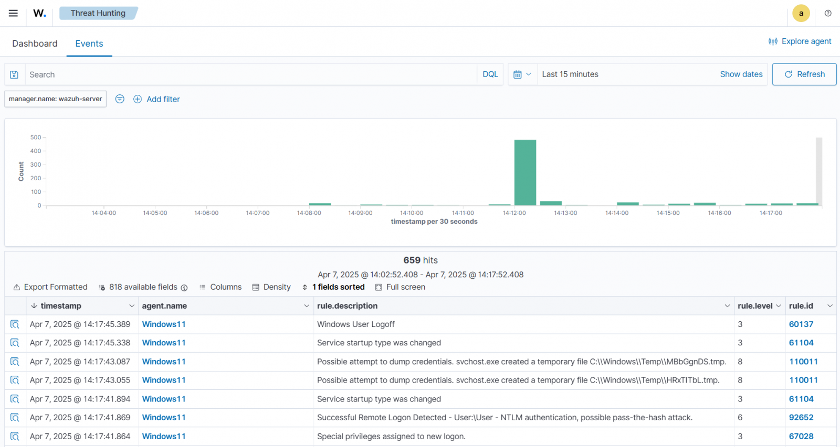The width and height of the screenshot is (840, 447).
Task: Inspect the Windows User Logoff event row
Action: pos(14,324)
